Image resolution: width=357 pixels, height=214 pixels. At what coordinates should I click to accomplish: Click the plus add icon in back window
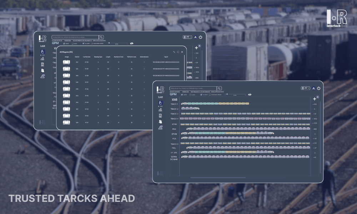(x=196, y=48)
